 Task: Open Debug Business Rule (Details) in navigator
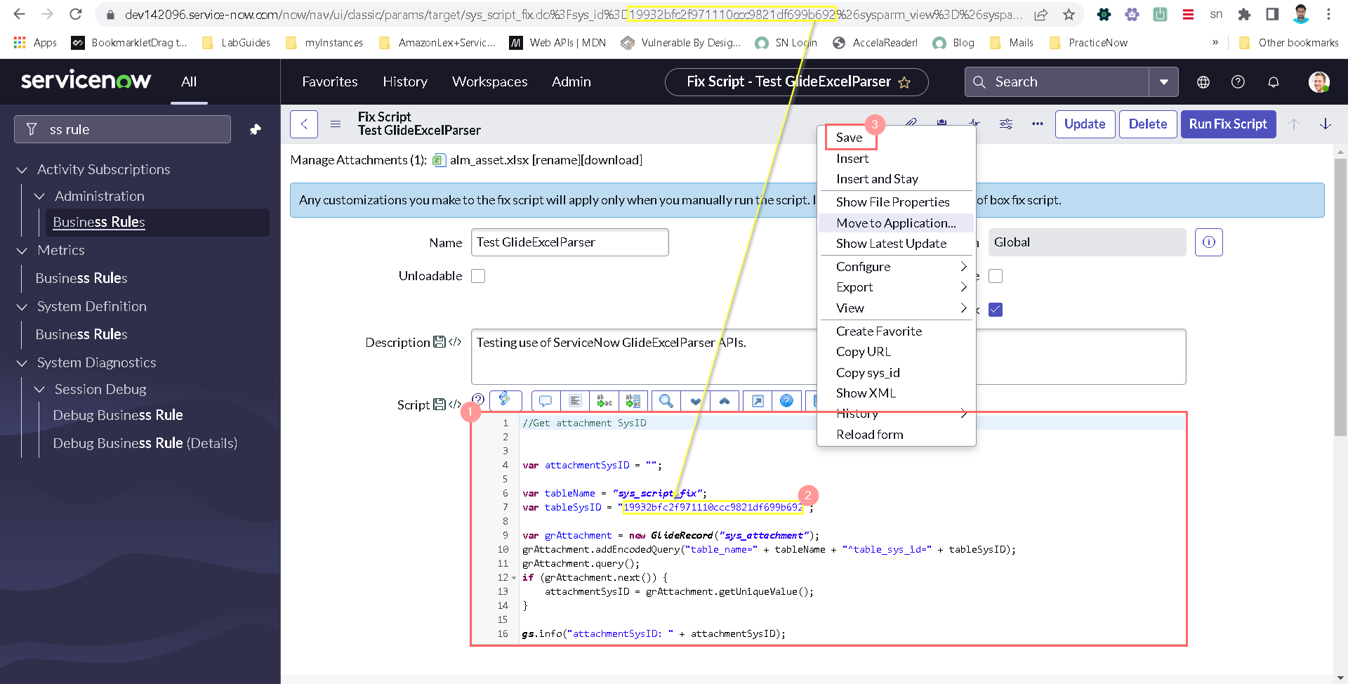[145, 443]
